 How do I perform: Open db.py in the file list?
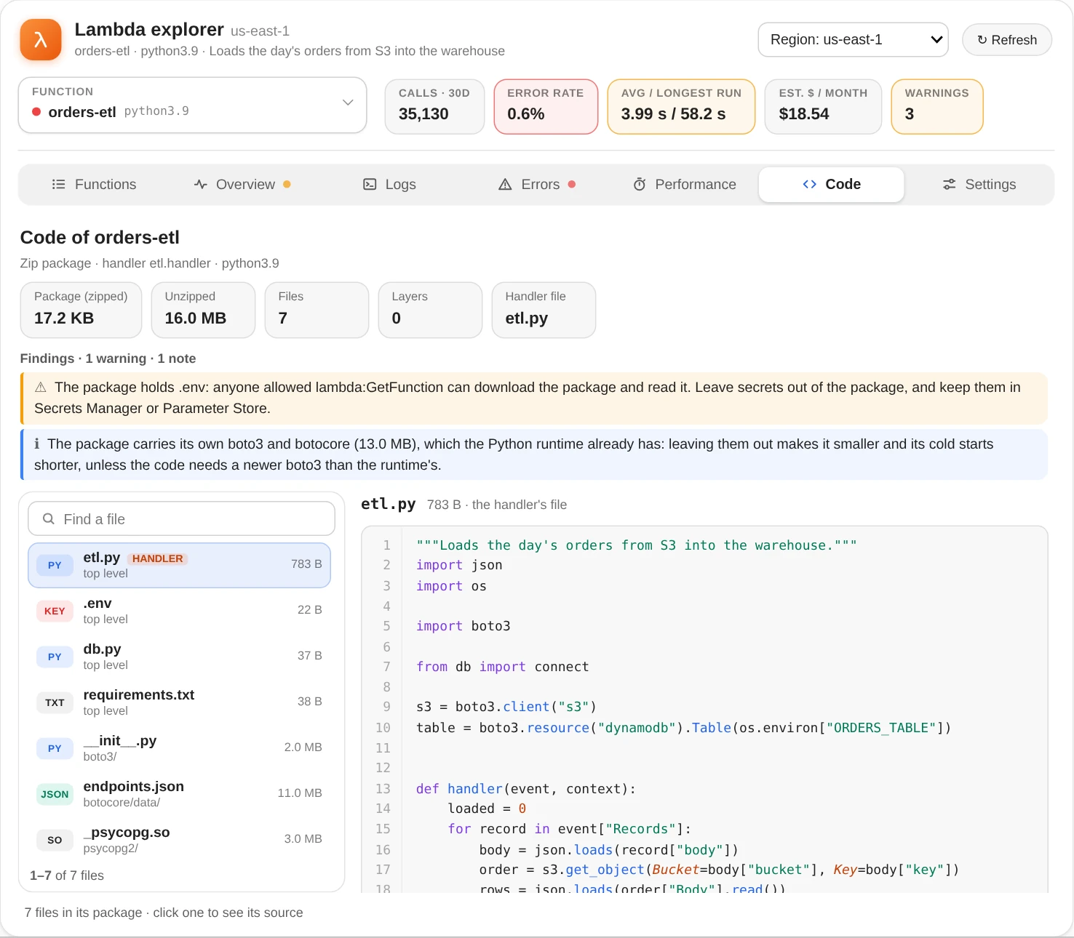179,657
